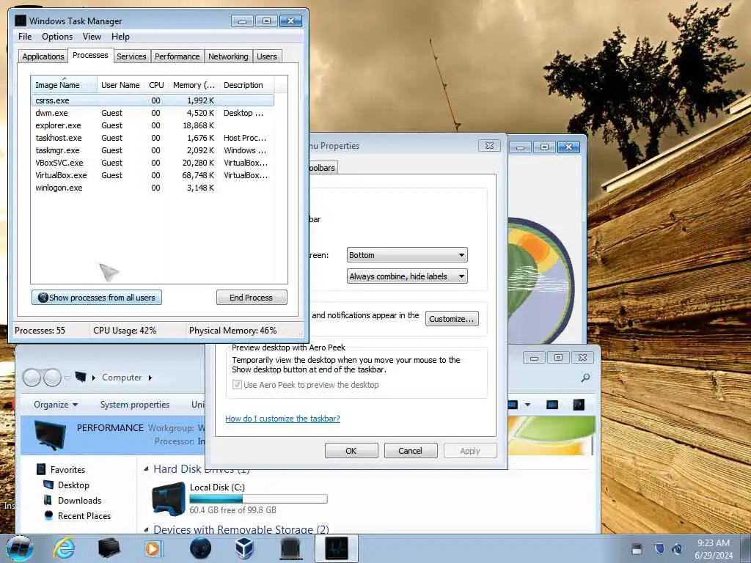This screenshot has width=751, height=563.
Task: Launch Internet Explorer from taskbar
Action: click(x=65, y=548)
